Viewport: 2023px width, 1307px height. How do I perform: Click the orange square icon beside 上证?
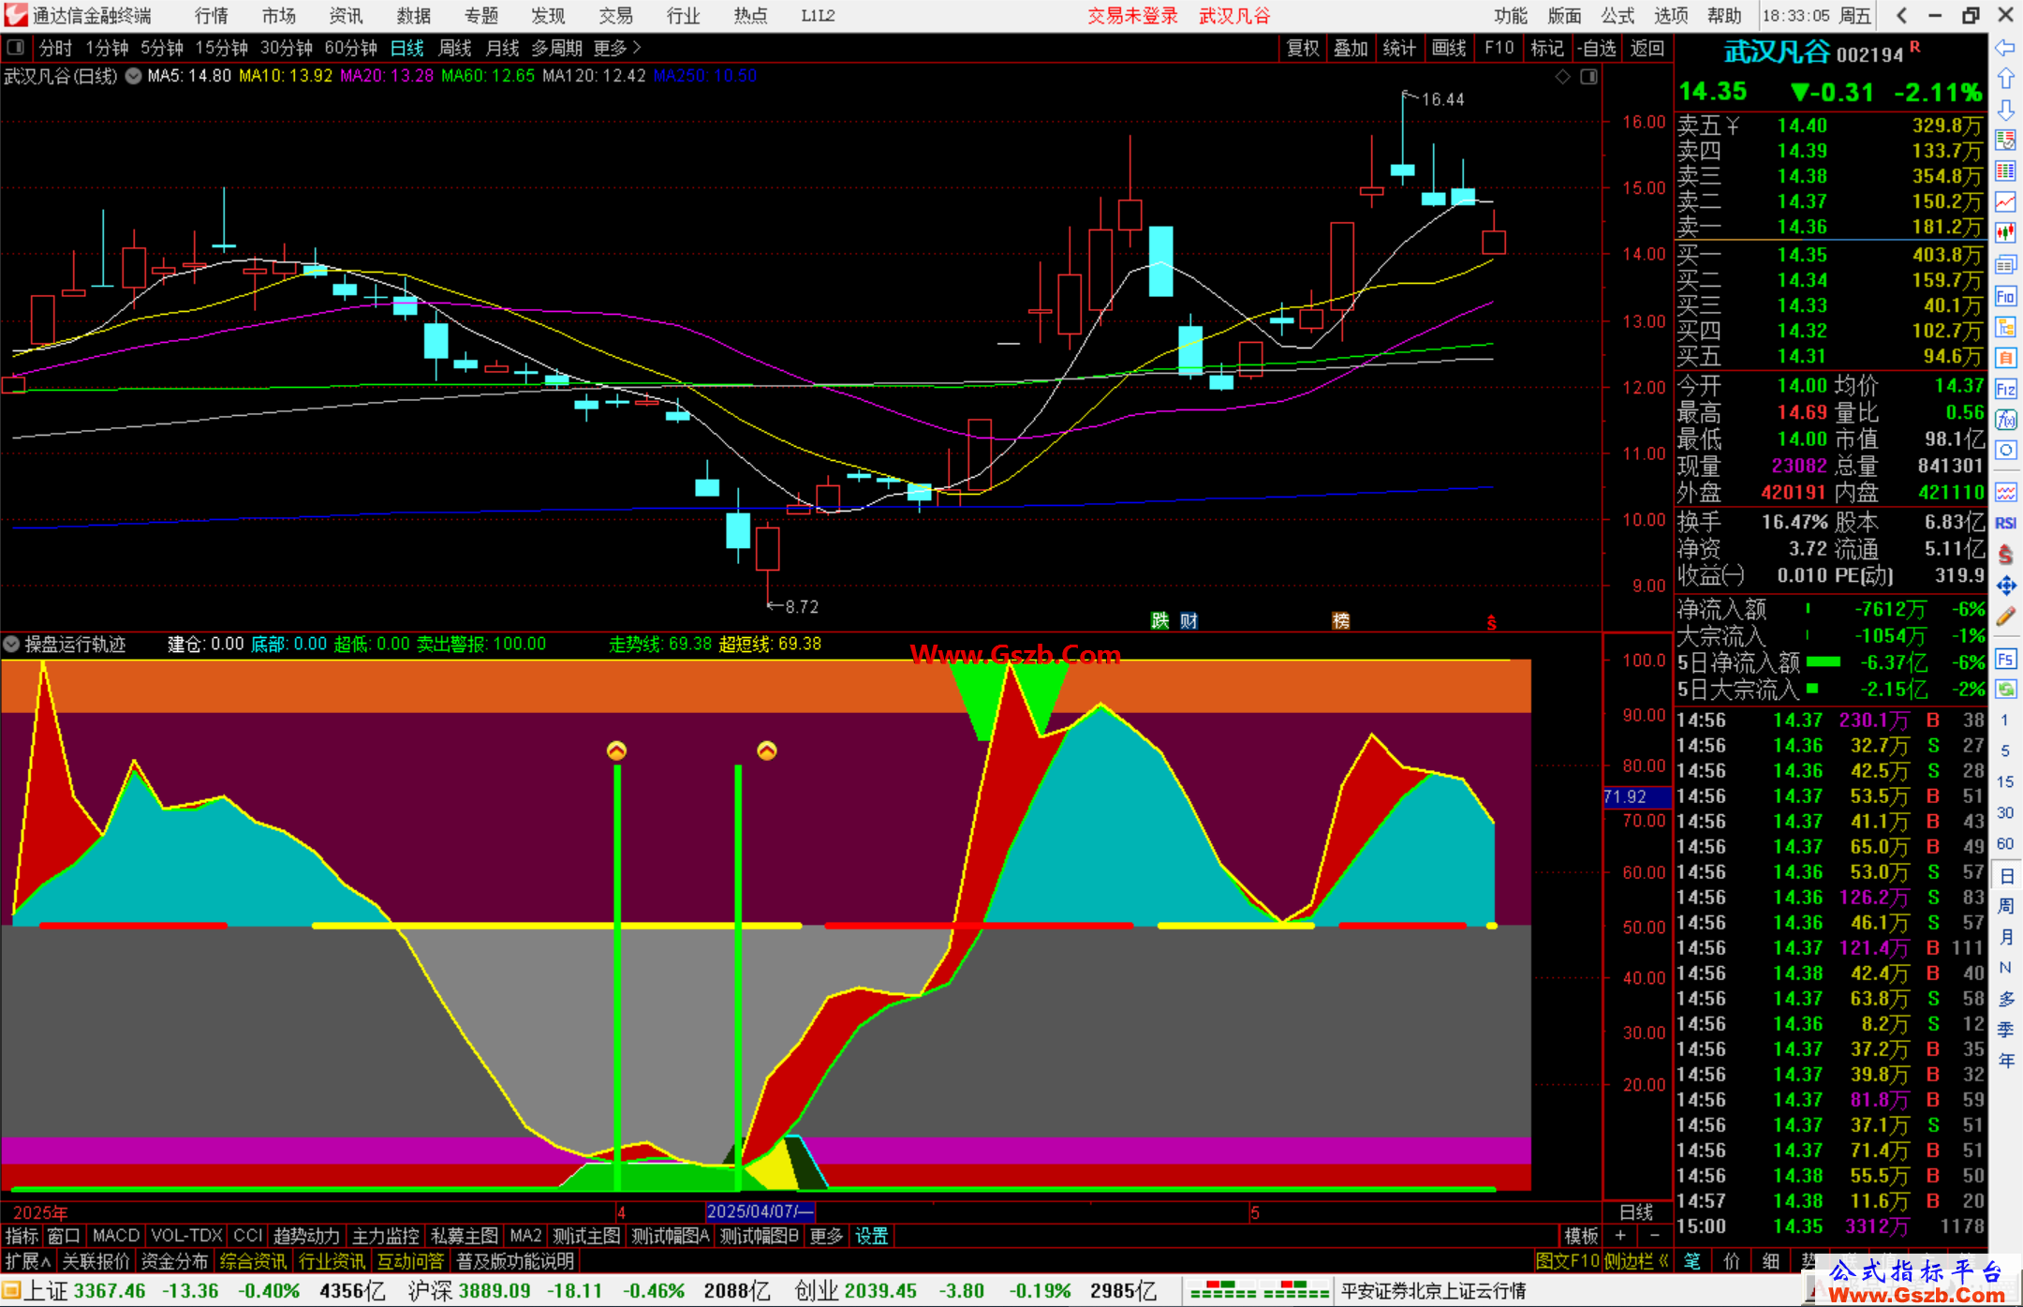coord(11,1291)
